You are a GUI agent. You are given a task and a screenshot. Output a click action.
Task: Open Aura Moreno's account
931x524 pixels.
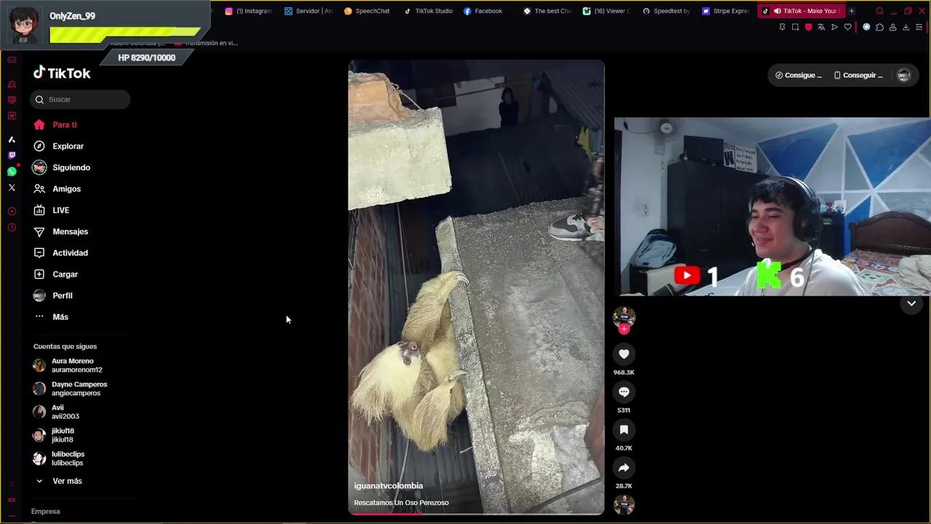point(69,365)
